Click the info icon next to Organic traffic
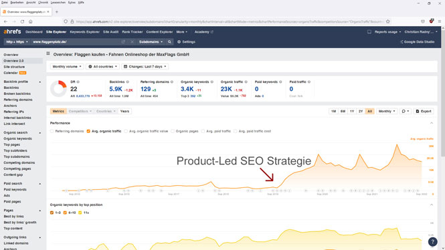This screenshot has width=445, height=250. pyautogui.click(x=246, y=82)
